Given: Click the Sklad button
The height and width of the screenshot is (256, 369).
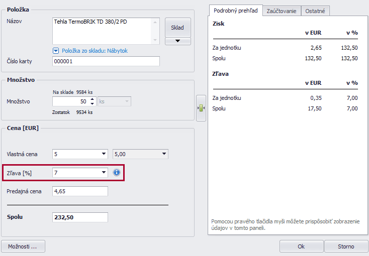Looking at the screenshot, I should click(177, 28).
